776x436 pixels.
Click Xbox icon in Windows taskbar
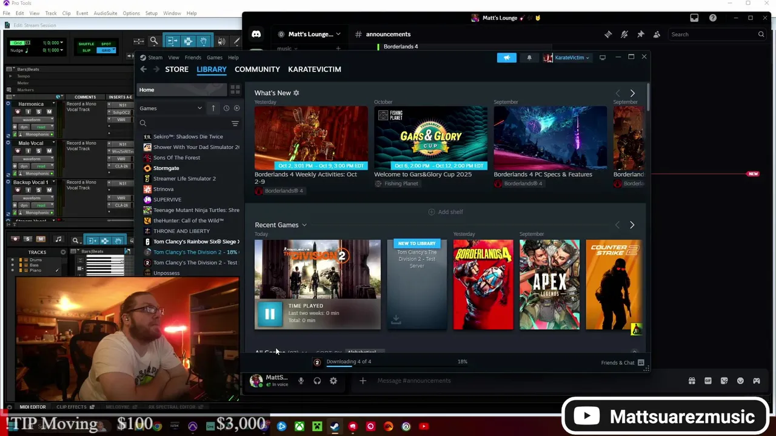coord(299,426)
